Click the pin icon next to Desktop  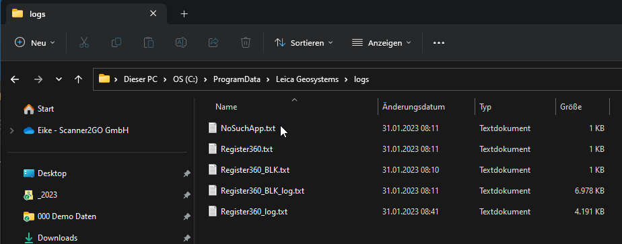(187, 173)
